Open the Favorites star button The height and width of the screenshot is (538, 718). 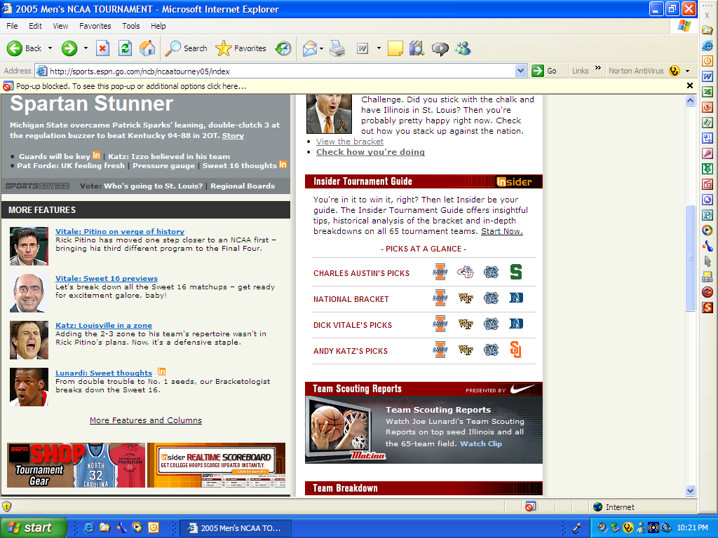click(x=241, y=48)
